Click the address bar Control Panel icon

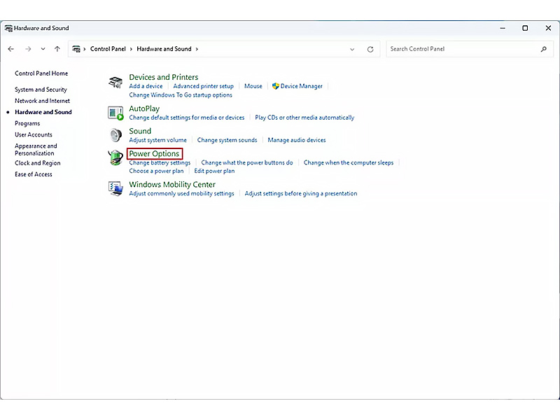(x=76, y=49)
